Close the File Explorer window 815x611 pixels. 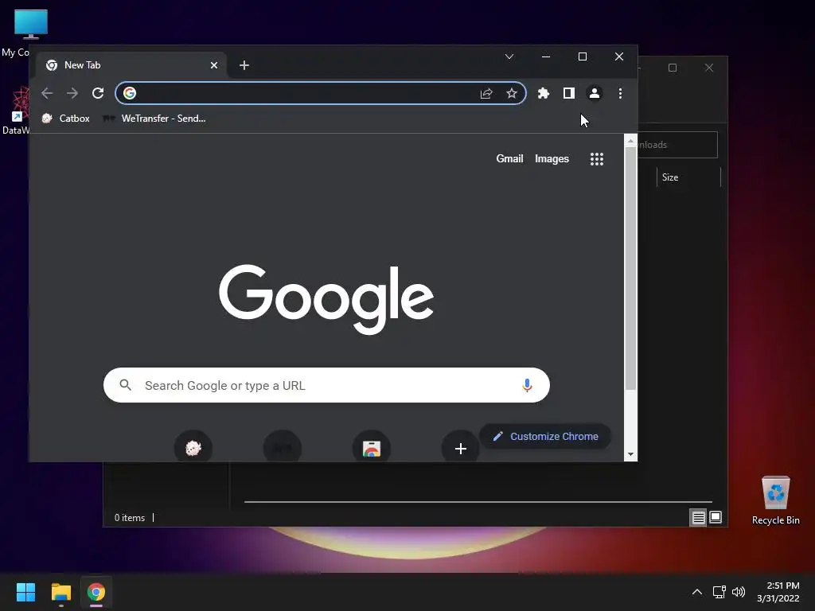tap(709, 68)
